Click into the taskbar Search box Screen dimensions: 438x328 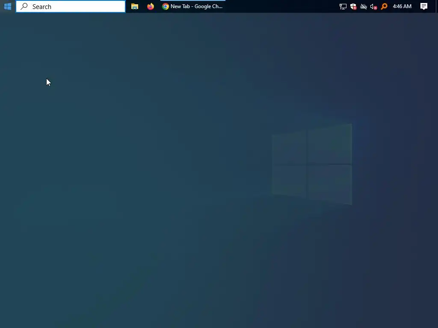pos(71,6)
